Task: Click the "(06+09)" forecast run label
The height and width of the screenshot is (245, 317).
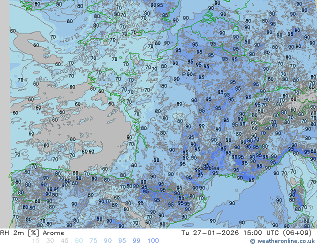Action: pos(297,233)
